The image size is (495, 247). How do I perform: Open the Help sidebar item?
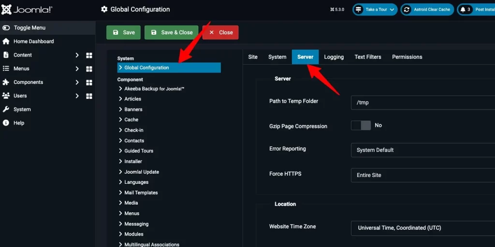[x=19, y=123]
